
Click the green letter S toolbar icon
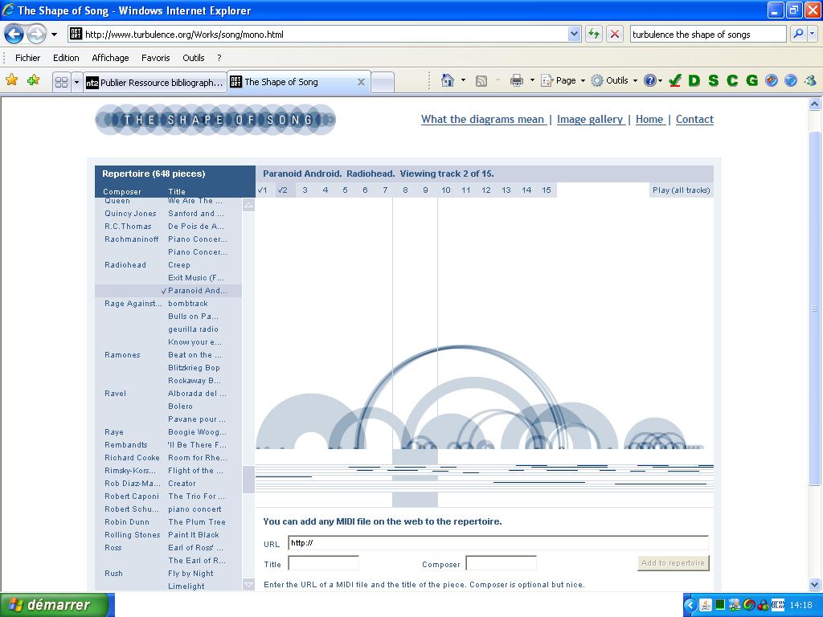pyautogui.click(x=714, y=80)
